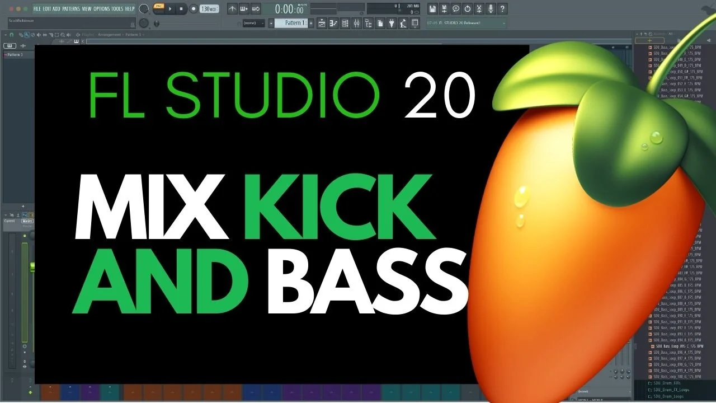
Task: Open the plugin picker plug icon
Action: 392,23
